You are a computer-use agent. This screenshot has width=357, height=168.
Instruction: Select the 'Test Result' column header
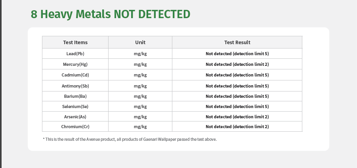[x=237, y=42]
